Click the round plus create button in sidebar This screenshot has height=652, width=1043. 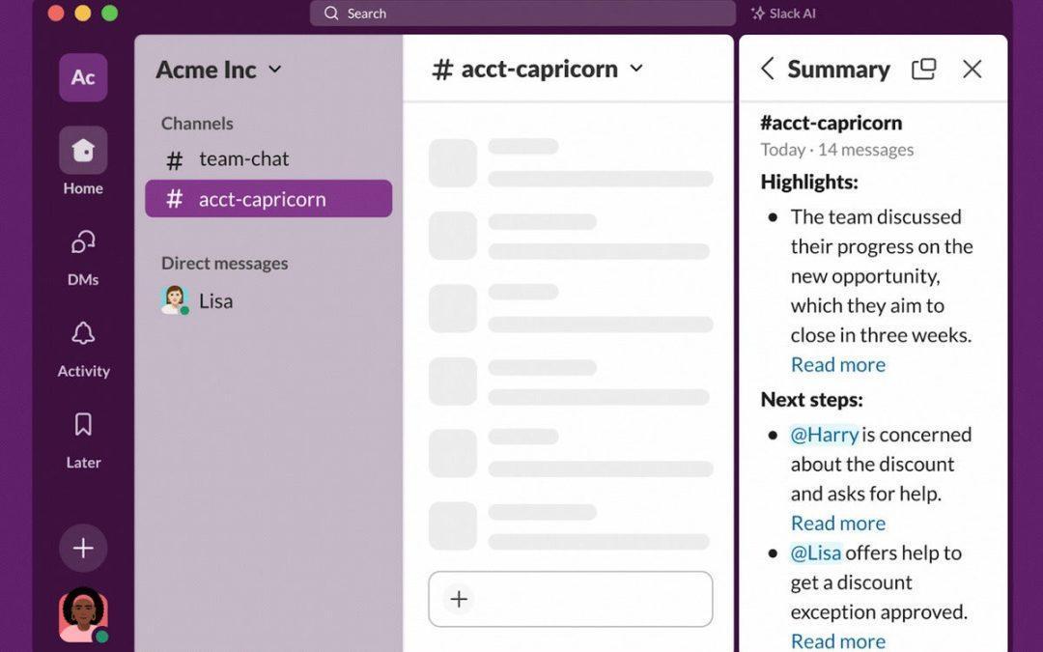pos(83,549)
